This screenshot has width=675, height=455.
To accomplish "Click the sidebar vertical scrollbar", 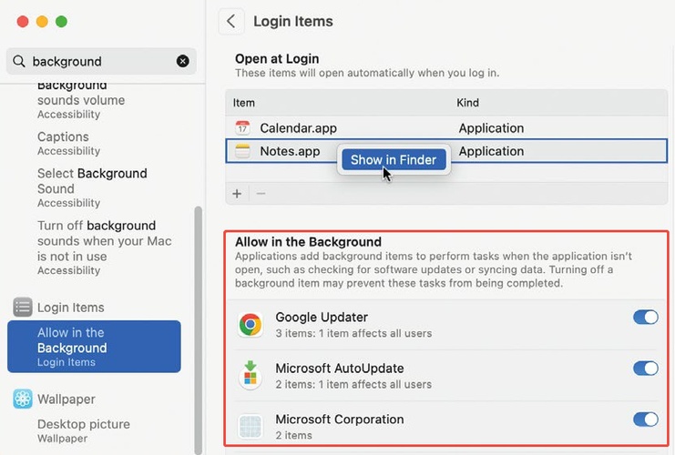I will [x=198, y=329].
